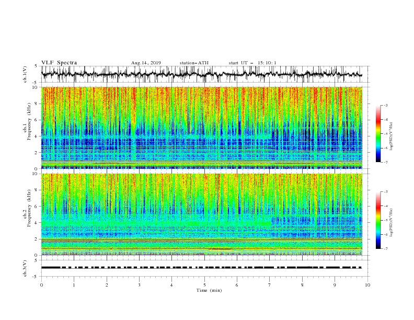Click the ch.1 spectrogram color bar
The height and width of the screenshot is (320, 414).
click(378, 134)
